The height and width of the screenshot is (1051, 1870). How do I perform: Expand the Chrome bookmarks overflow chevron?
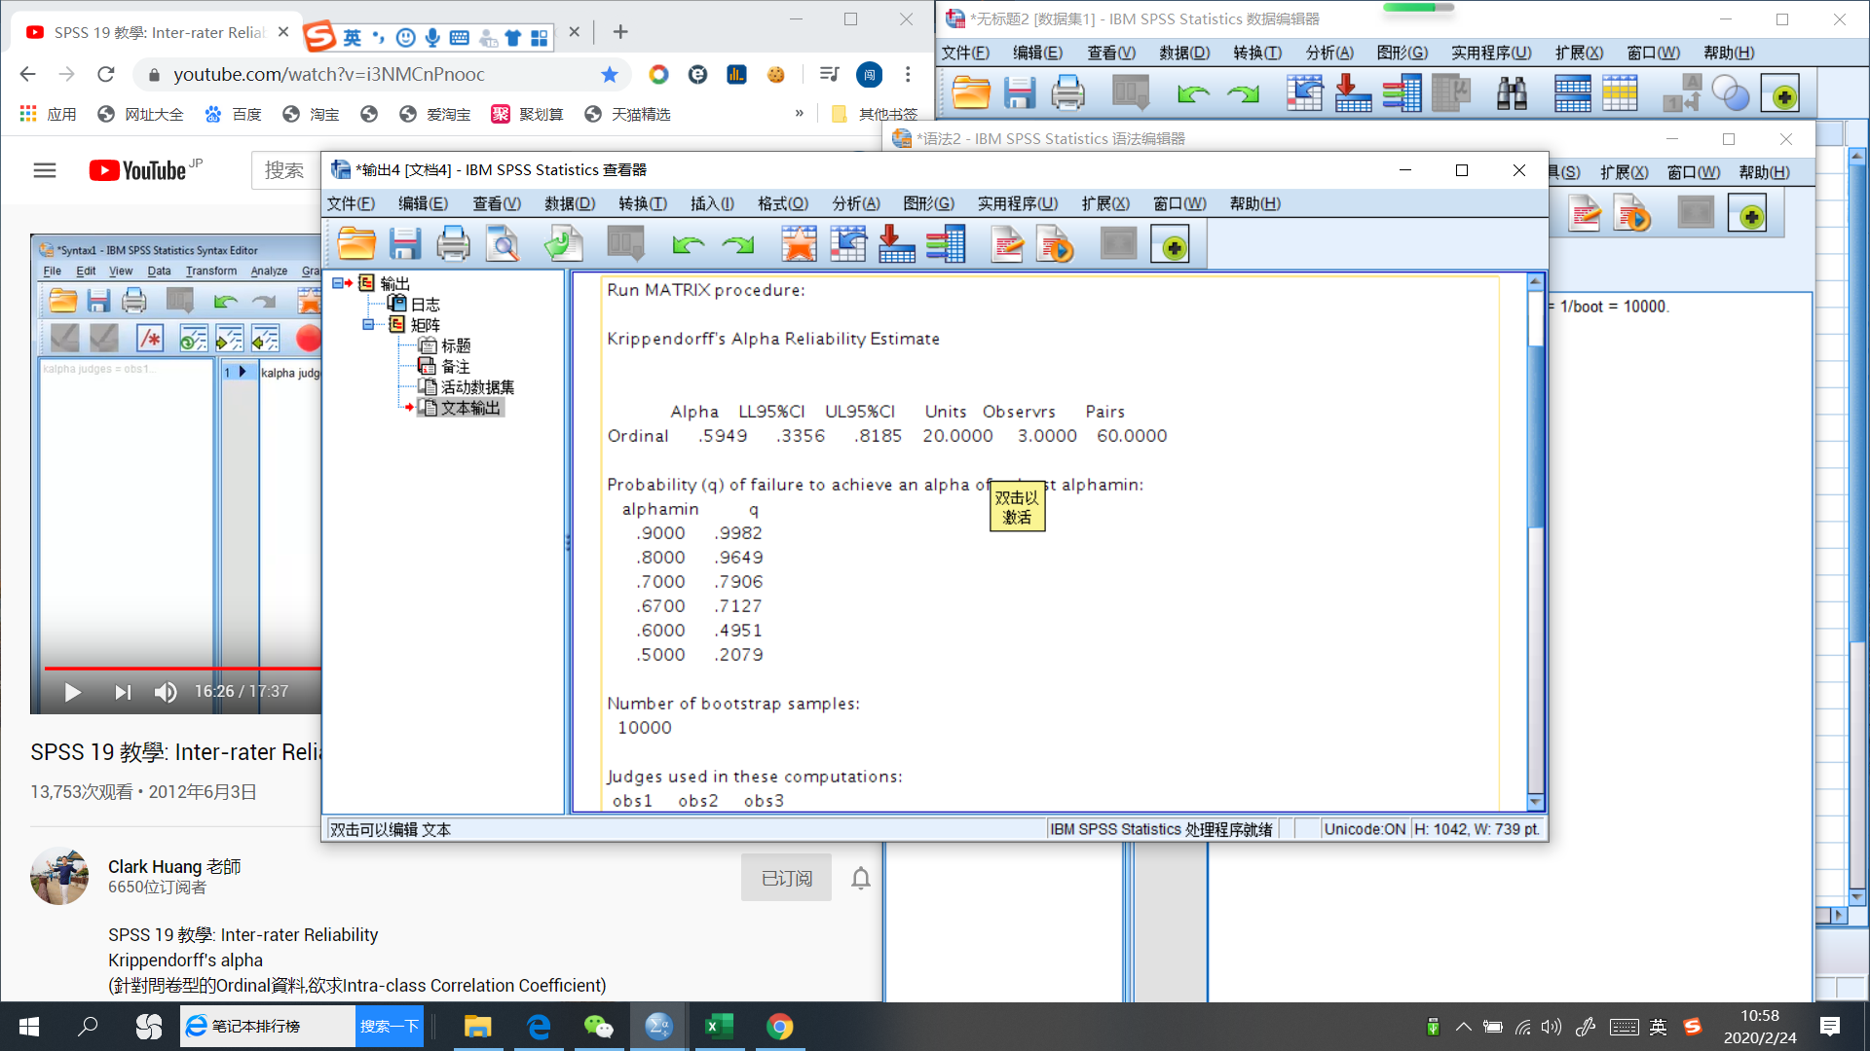click(x=799, y=114)
